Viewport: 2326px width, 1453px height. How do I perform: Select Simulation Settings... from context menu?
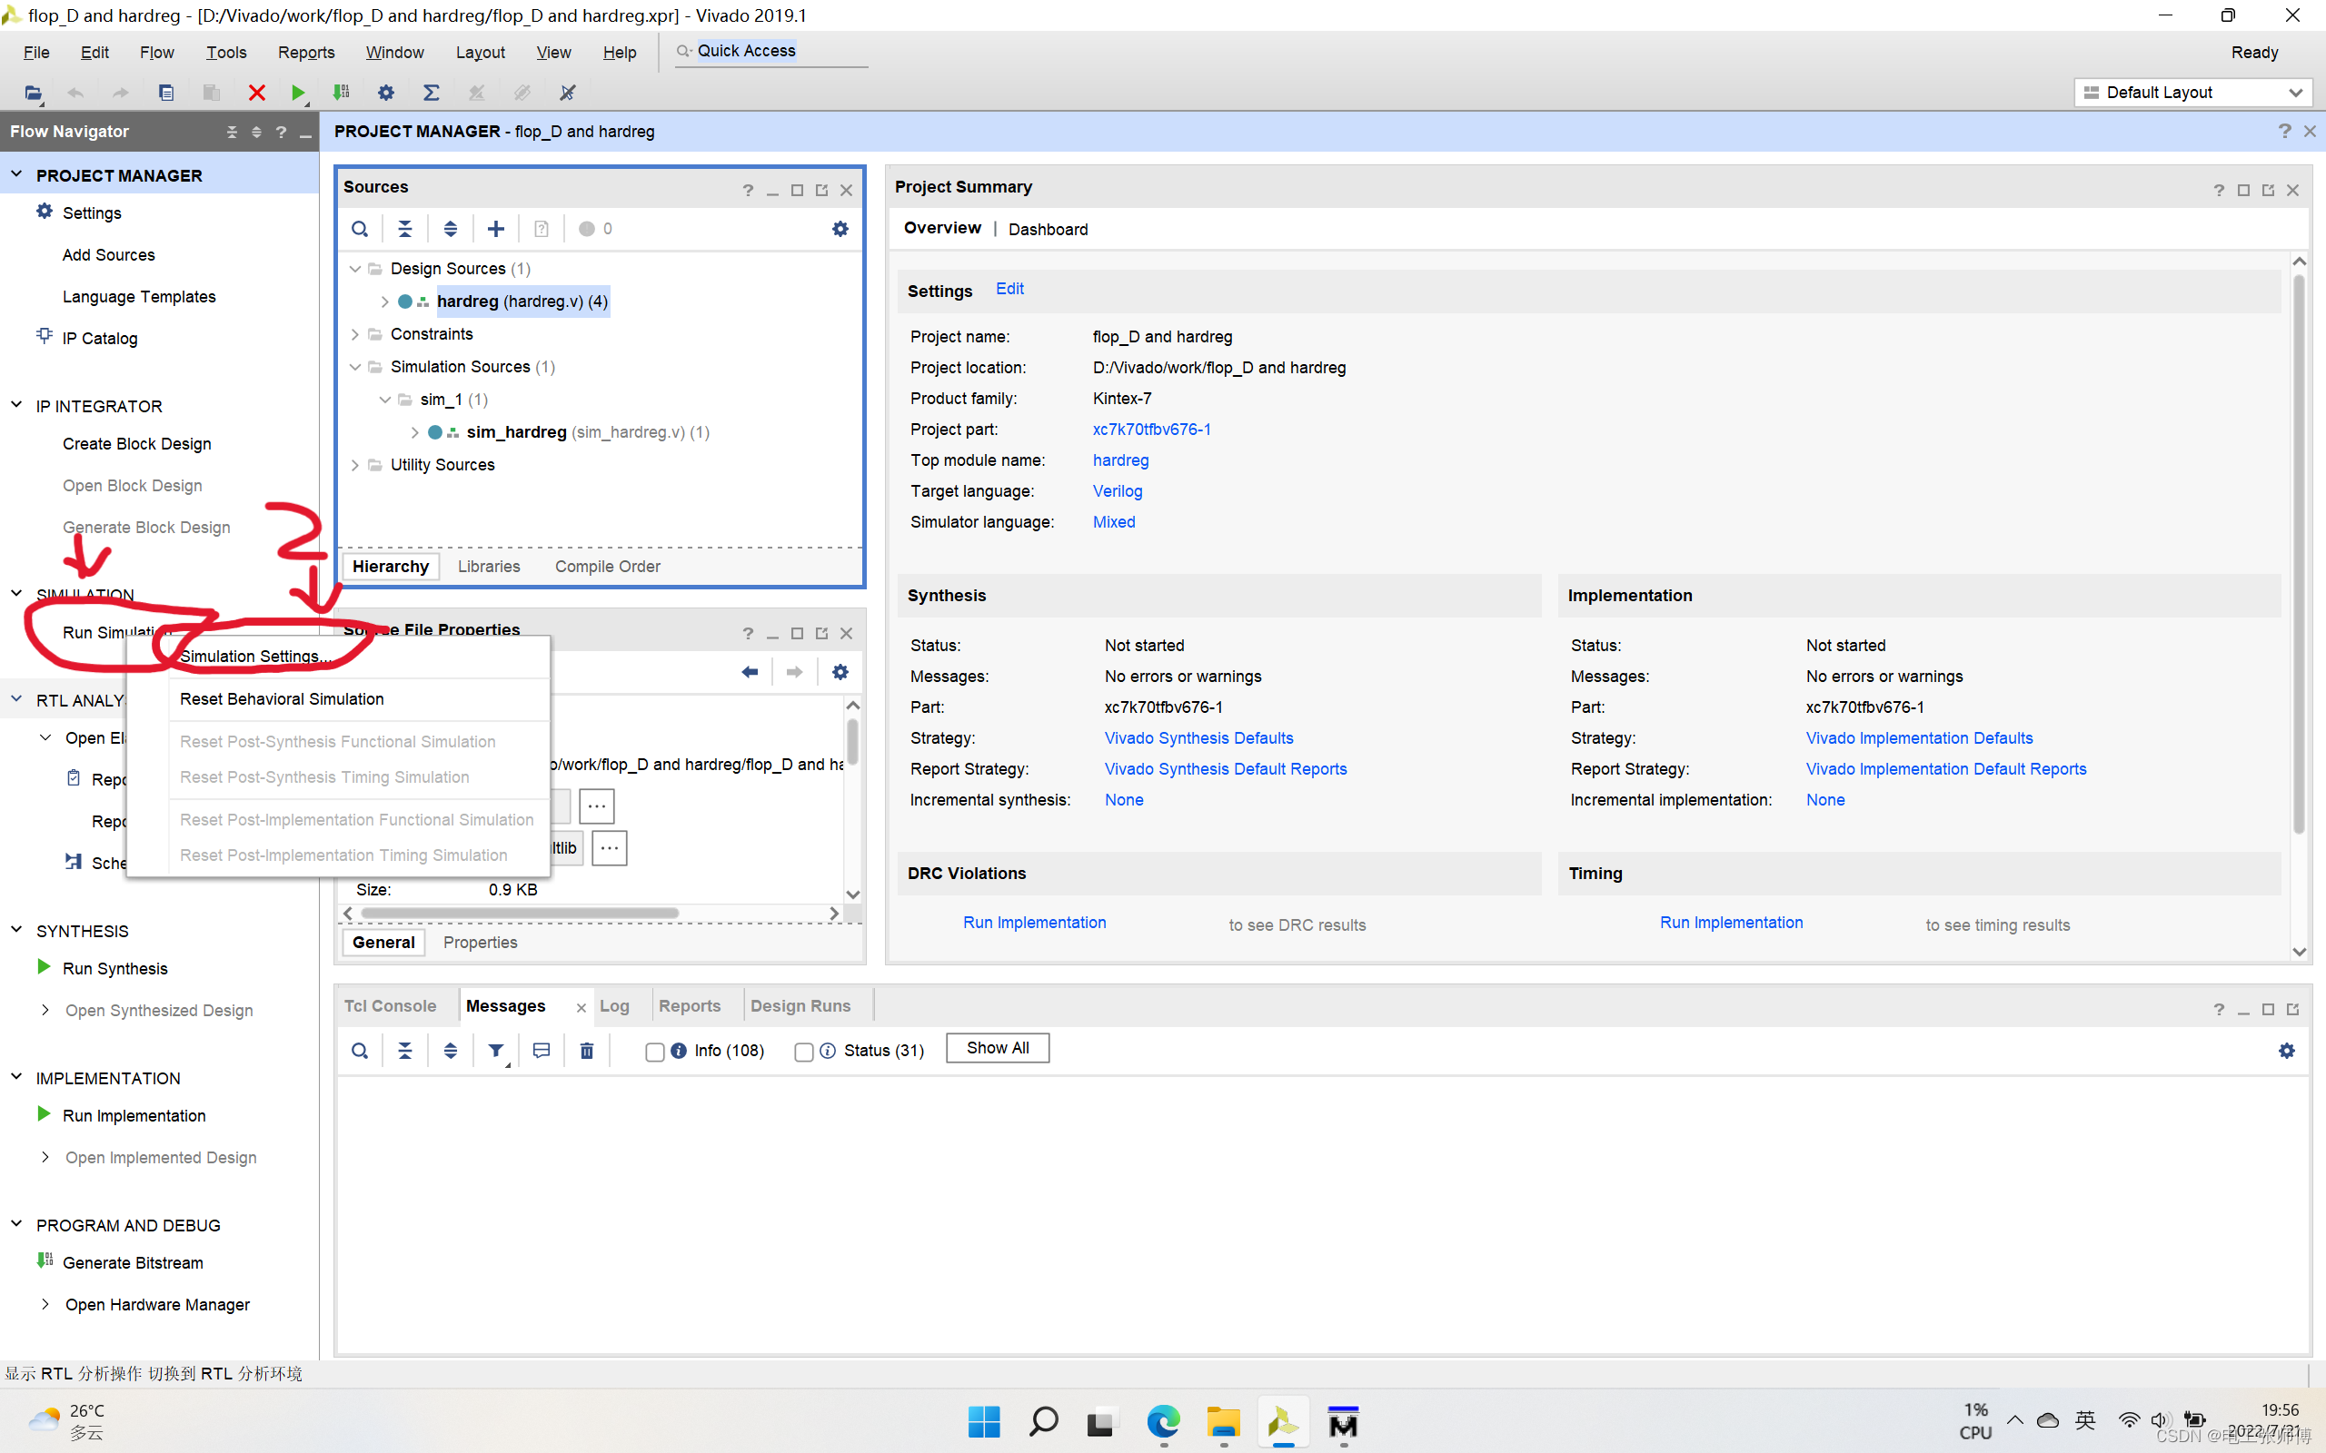click(254, 657)
